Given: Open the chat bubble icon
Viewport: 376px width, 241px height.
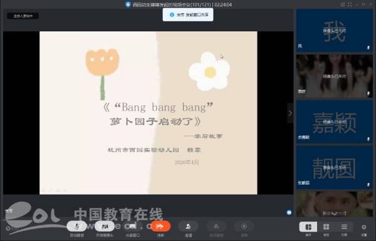Looking at the screenshot, I should [289, 212].
